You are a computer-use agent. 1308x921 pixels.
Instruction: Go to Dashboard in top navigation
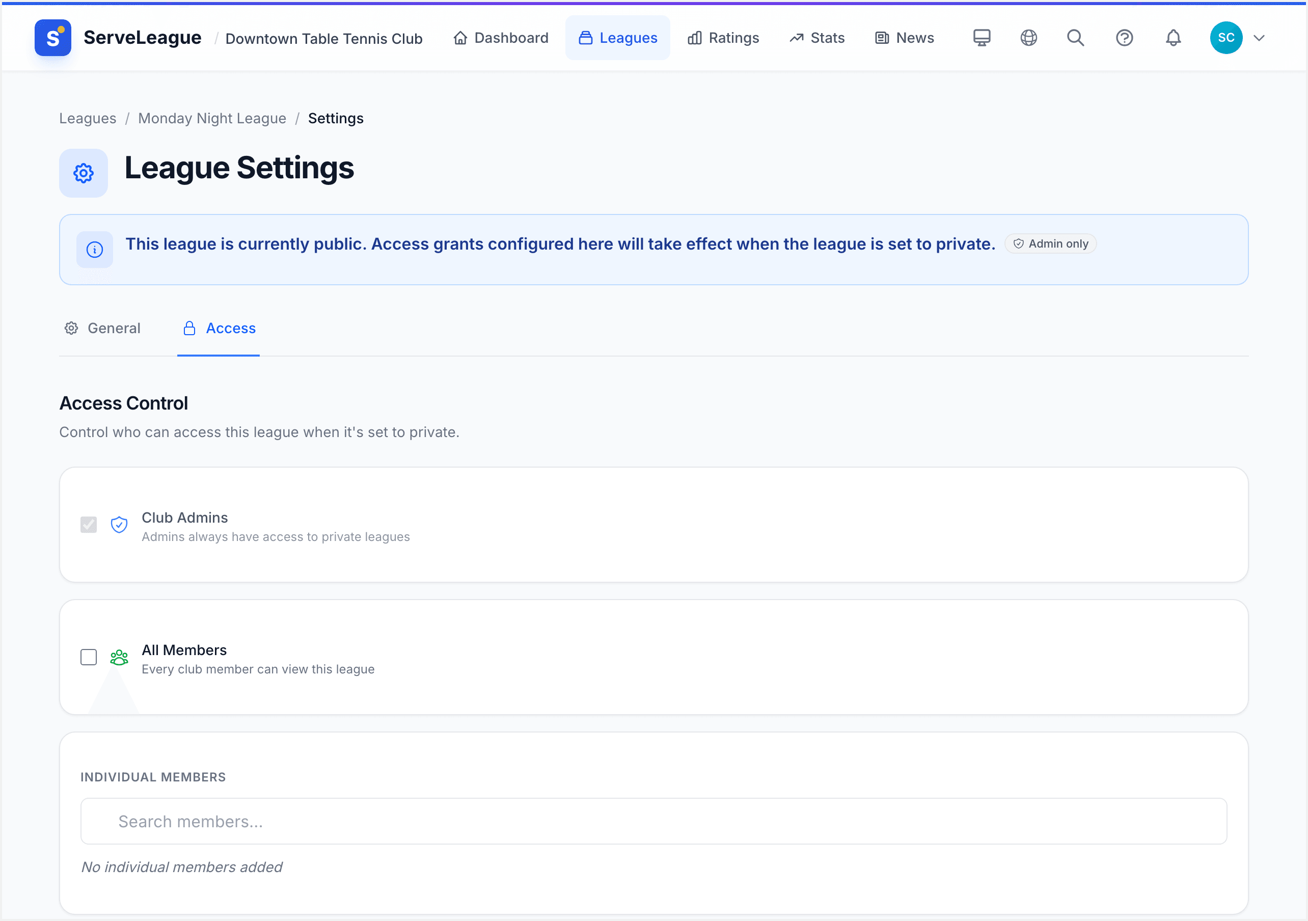tap(501, 38)
